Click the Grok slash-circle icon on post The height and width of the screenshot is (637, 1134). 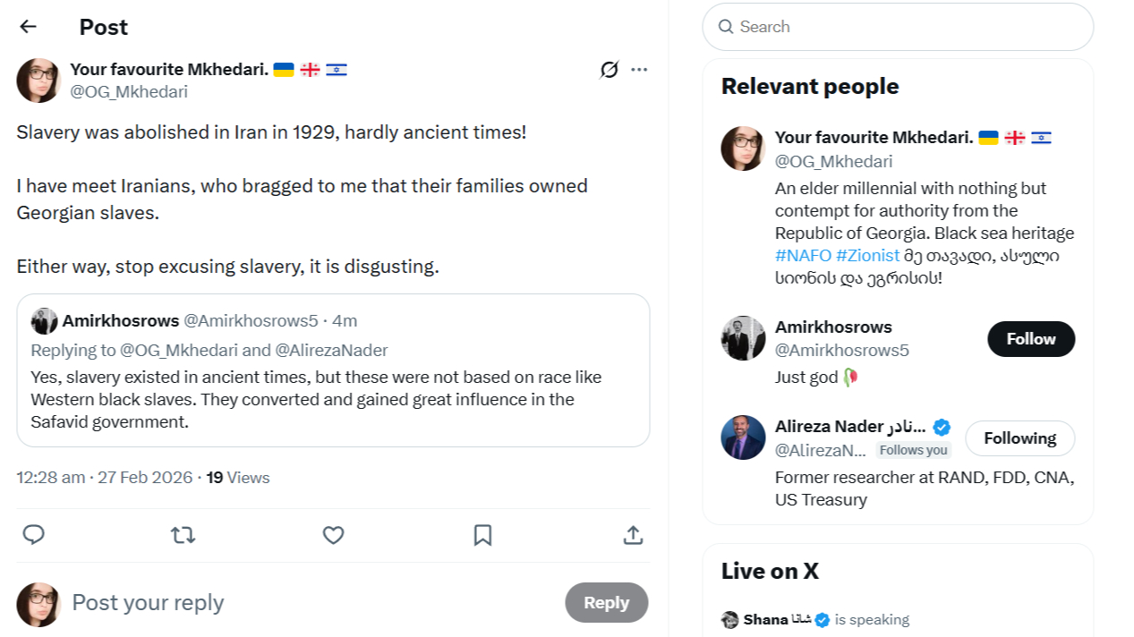pos(610,70)
